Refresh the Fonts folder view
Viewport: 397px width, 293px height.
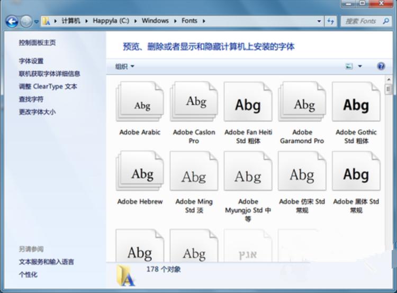(330, 21)
